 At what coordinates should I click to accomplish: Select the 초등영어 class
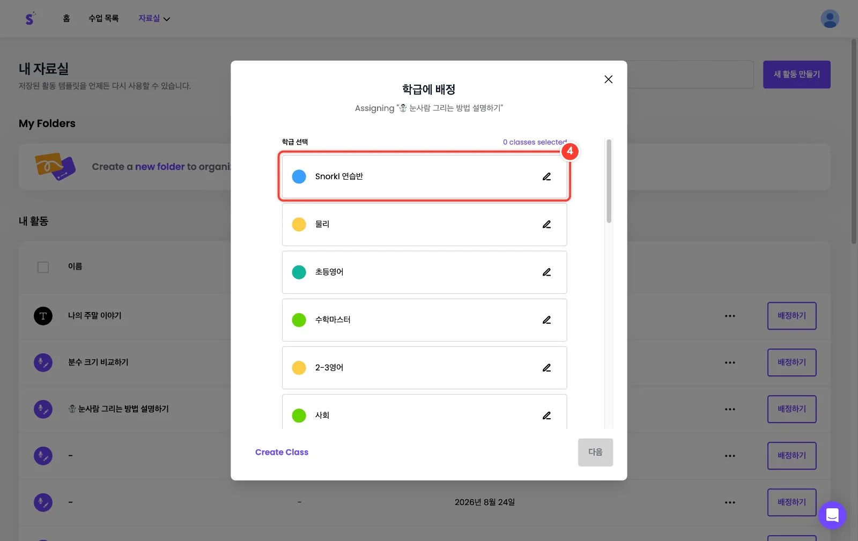click(x=424, y=272)
